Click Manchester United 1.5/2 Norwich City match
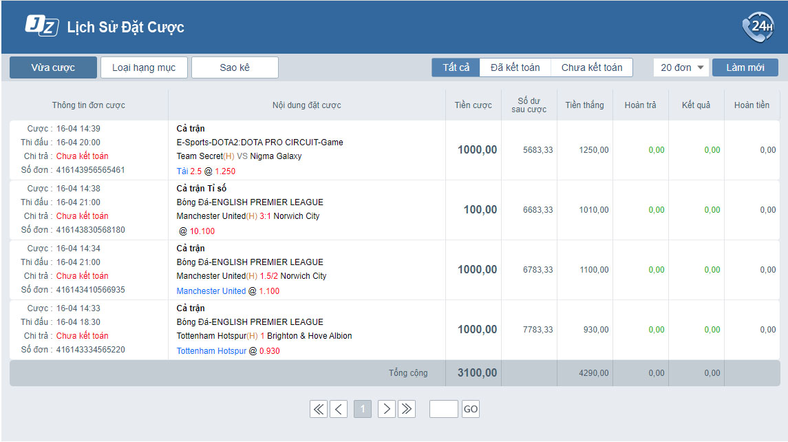This screenshot has width=788, height=442. 251,276
